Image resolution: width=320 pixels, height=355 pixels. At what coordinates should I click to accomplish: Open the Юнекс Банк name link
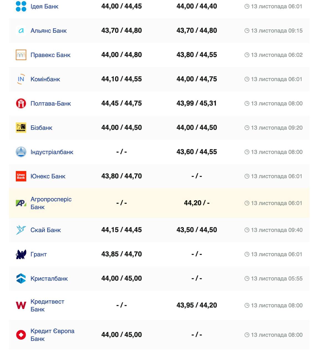[48, 176]
